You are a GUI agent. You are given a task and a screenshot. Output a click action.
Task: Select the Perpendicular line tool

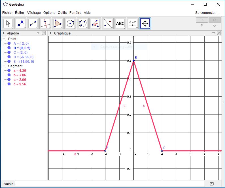[45, 23]
